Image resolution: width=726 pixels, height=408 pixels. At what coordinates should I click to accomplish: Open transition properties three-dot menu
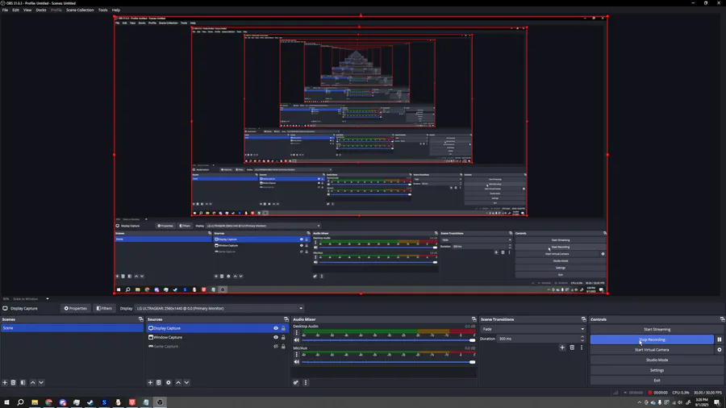point(582,348)
